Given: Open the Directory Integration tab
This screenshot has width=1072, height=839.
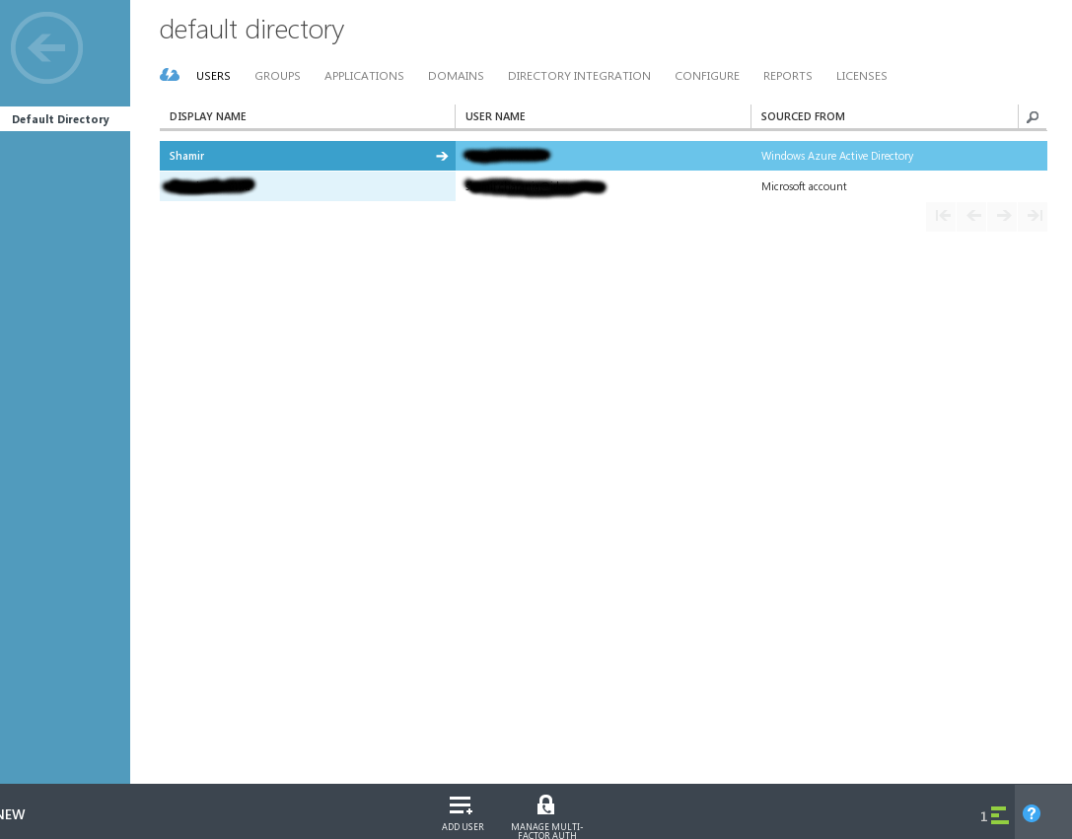Looking at the screenshot, I should [579, 76].
